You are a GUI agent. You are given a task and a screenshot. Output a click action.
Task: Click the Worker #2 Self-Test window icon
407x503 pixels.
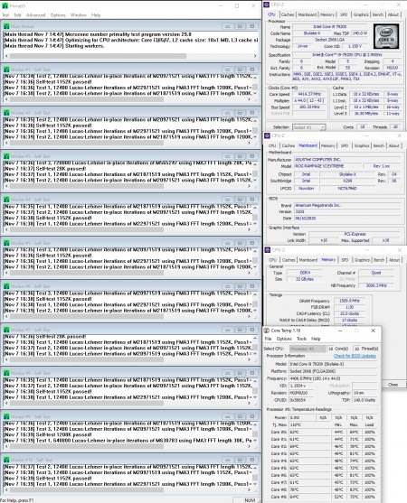pos(6,113)
